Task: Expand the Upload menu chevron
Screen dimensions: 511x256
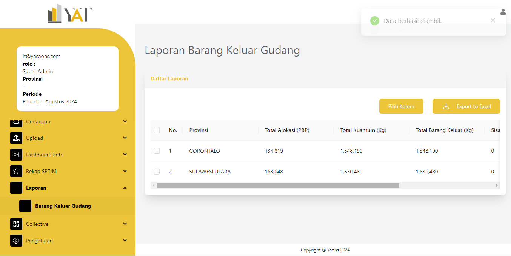Action: 125,138
